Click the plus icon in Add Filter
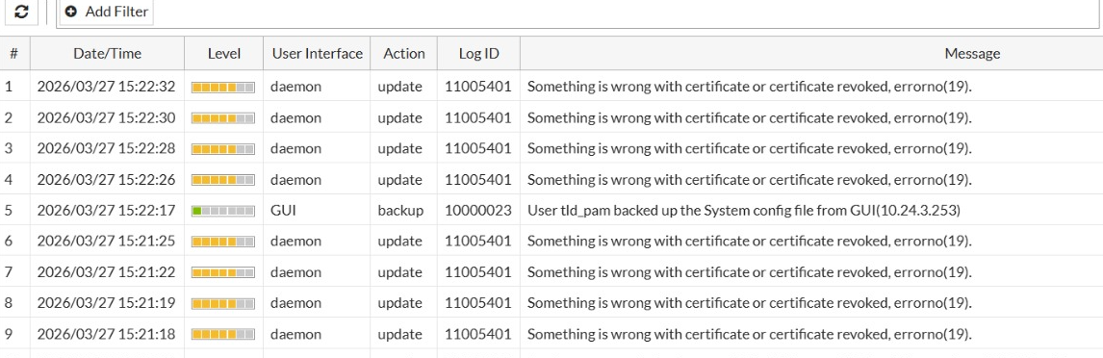Screen dimensions: 1103x358 pyautogui.click(x=71, y=12)
